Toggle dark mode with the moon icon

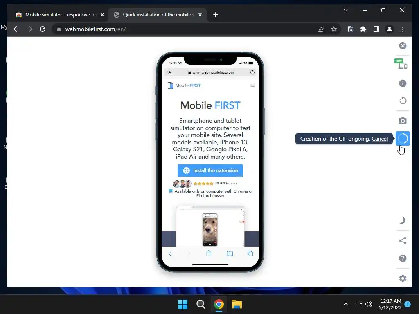403,220
